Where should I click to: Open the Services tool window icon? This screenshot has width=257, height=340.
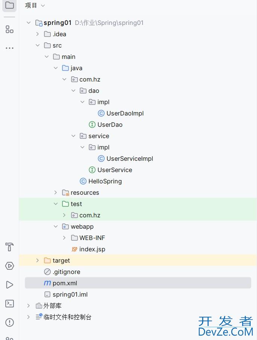[x=9, y=266]
